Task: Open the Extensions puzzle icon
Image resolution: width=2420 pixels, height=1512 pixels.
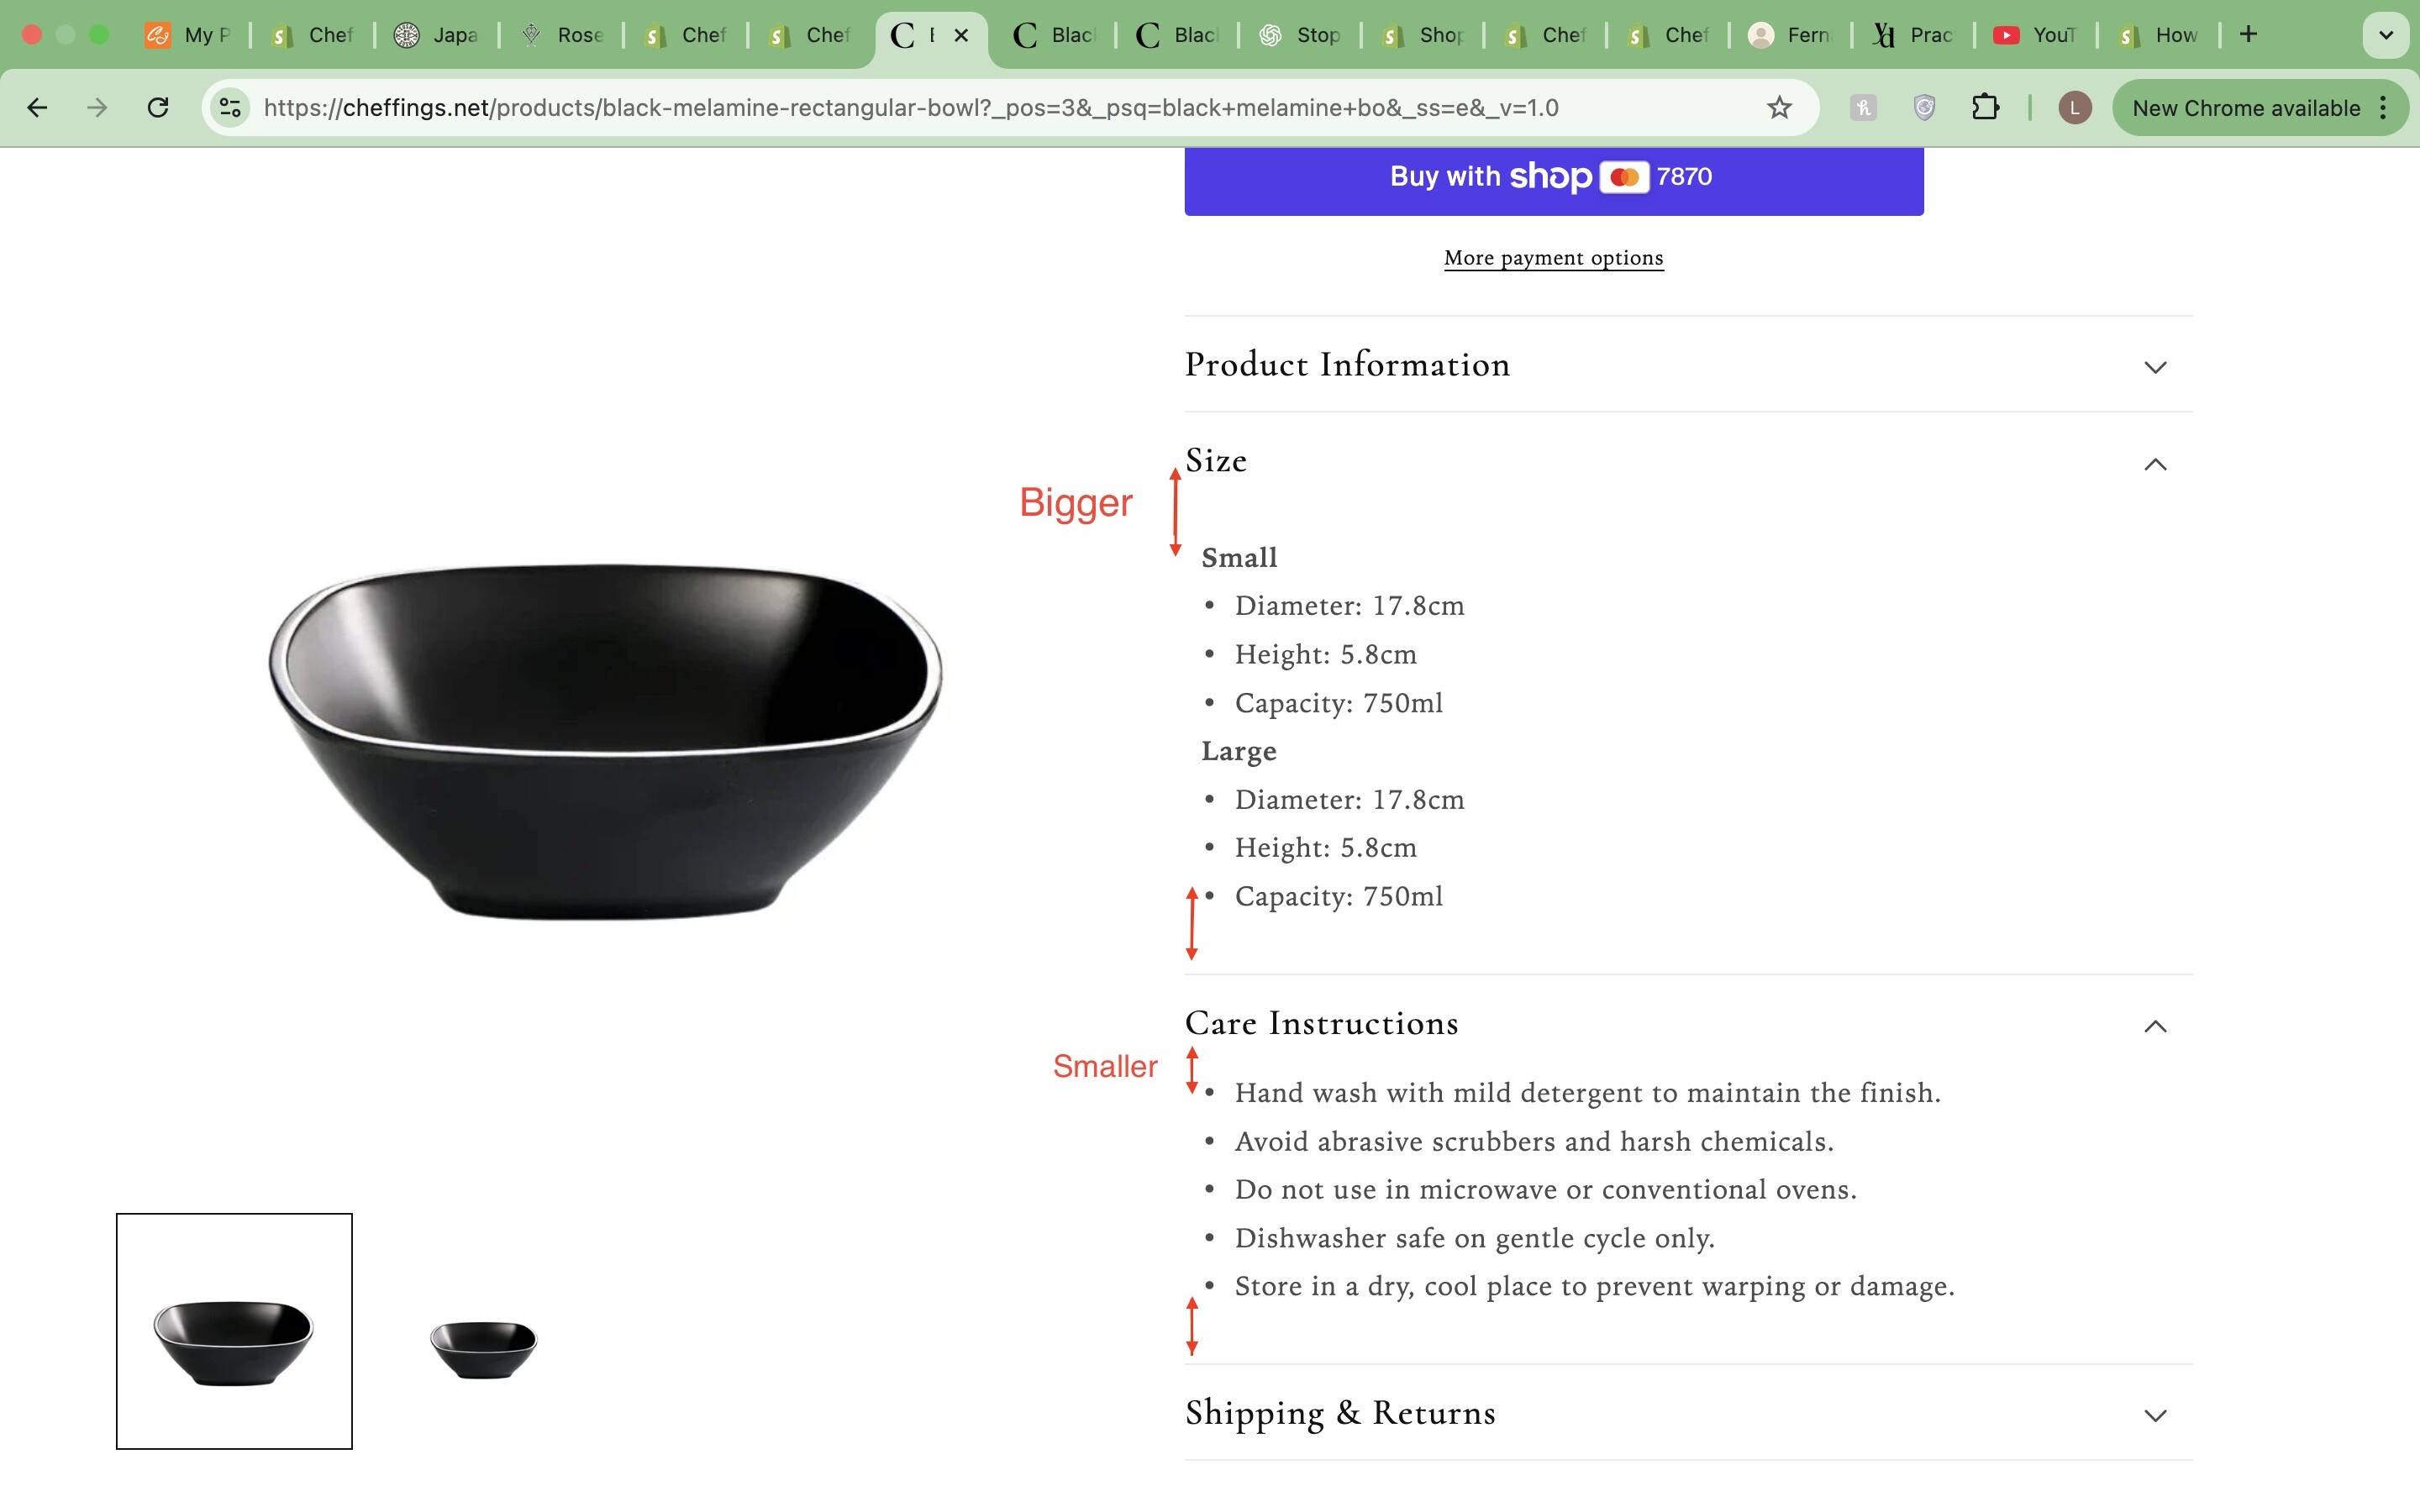Action: point(1985,108)
